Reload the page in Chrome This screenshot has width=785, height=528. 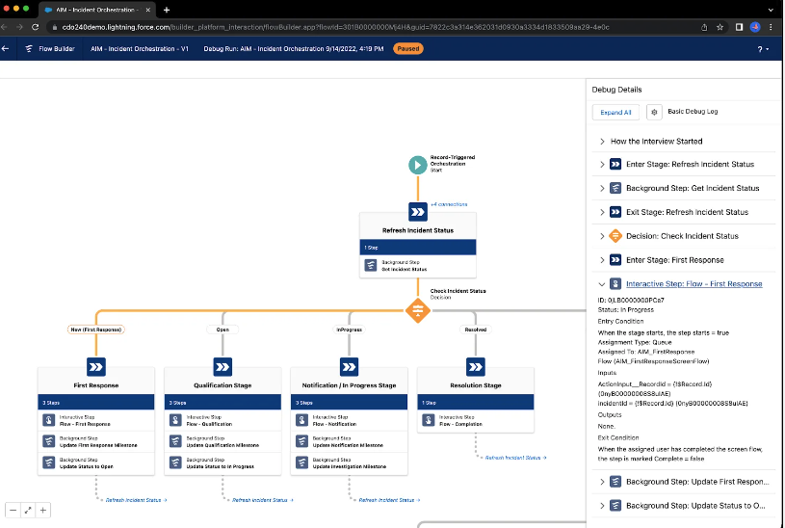point(35,27)
